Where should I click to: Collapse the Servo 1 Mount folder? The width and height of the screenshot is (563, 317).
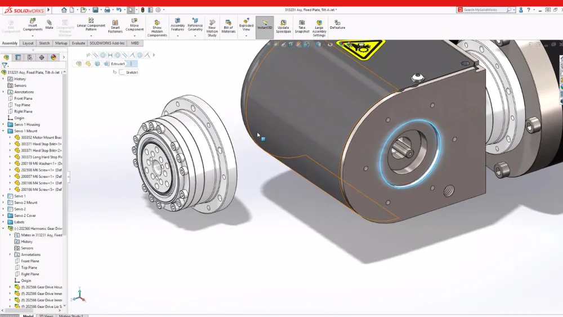pos(3,131)
